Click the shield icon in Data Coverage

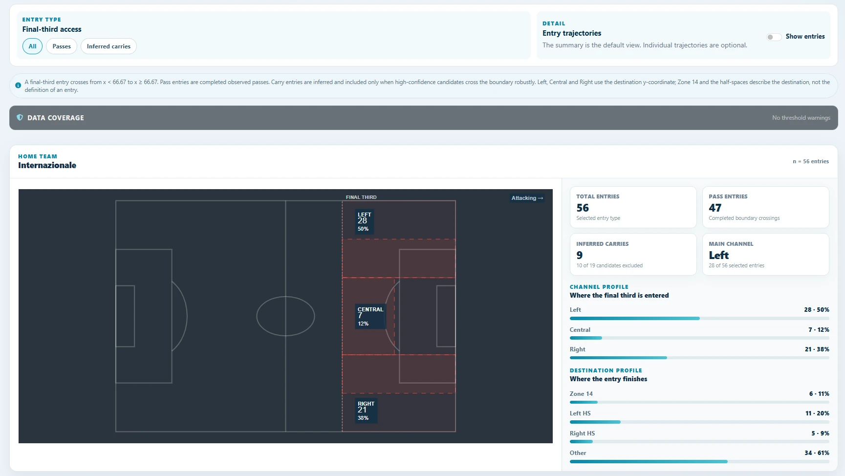tap(20, 118)
